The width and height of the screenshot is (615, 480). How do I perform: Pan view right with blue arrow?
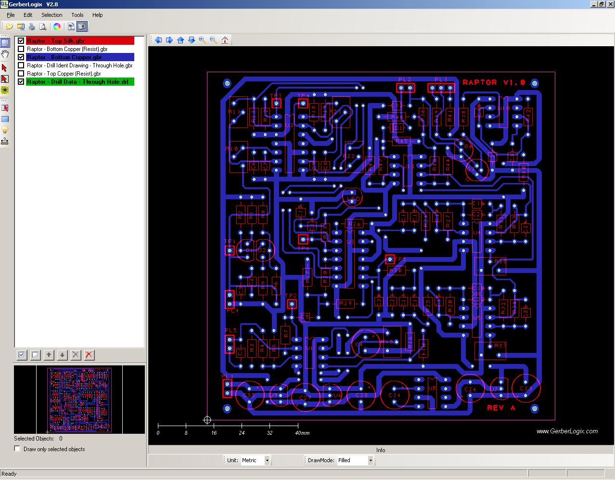pos(169,40)
